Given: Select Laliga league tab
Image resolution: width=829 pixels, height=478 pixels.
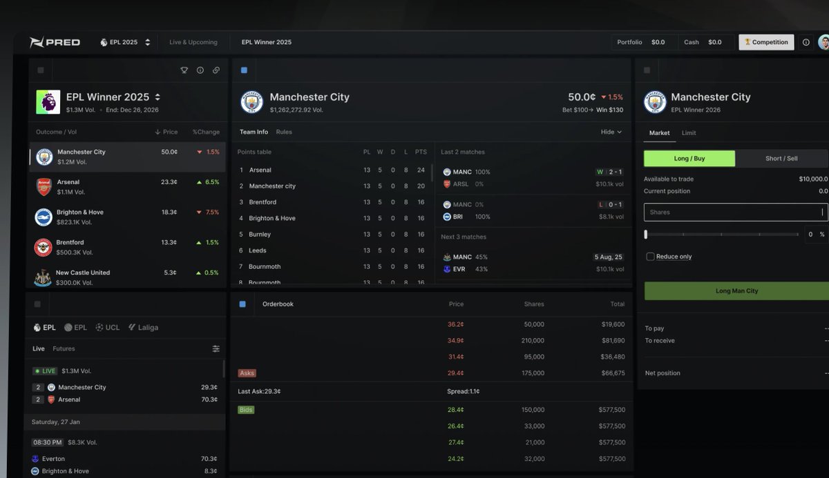Looking at the screenshot, I should pos(143,328).
